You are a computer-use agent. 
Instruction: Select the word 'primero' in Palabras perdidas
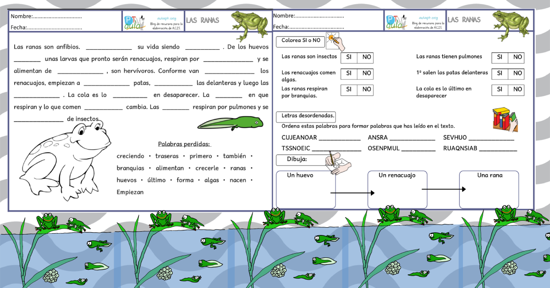201,156
